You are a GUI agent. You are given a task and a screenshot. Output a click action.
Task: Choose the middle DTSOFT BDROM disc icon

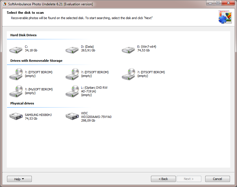[x=72, y=74]
